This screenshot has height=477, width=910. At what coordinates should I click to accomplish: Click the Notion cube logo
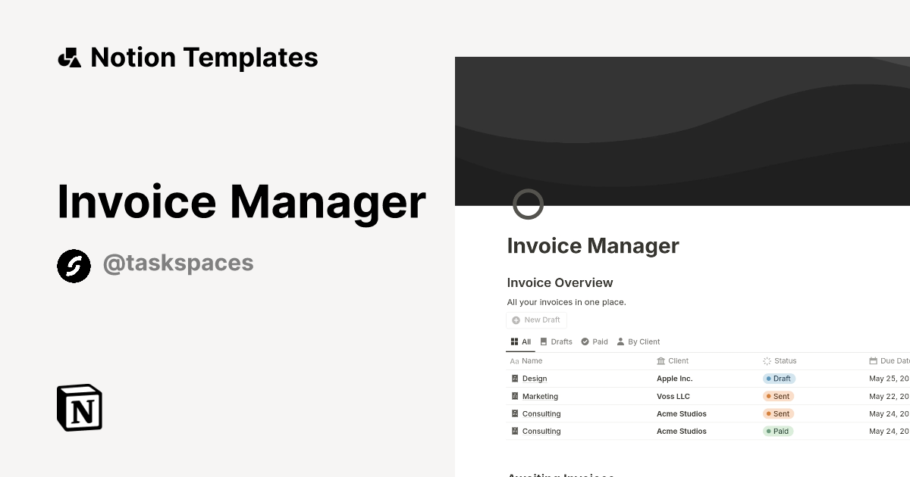tap(80, 407)
